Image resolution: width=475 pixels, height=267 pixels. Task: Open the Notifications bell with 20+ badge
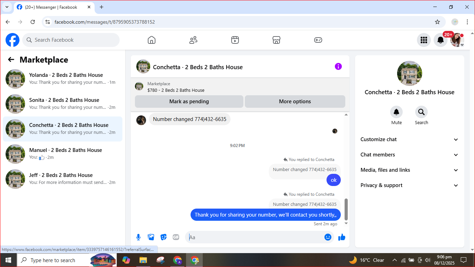(441, 40)
